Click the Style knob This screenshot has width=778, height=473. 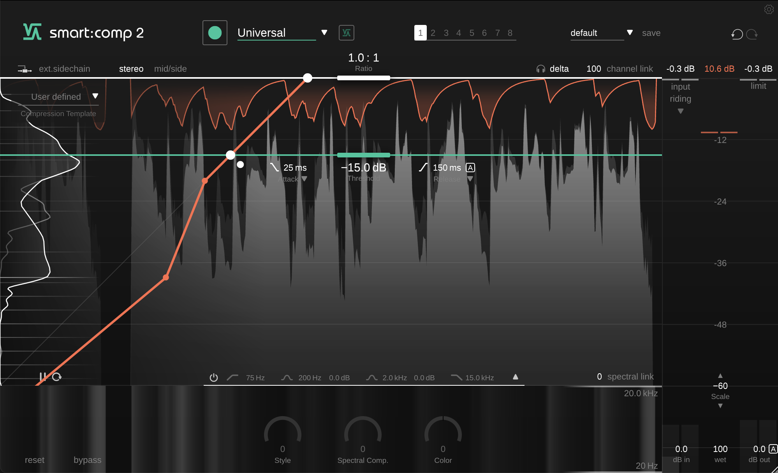tap(283, 434)
